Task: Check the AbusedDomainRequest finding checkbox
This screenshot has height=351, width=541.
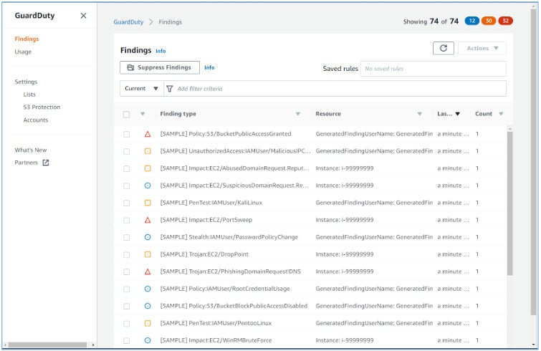Action: (127, 168)
